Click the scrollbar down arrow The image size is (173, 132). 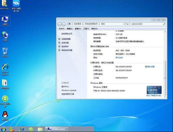(165, 97)
